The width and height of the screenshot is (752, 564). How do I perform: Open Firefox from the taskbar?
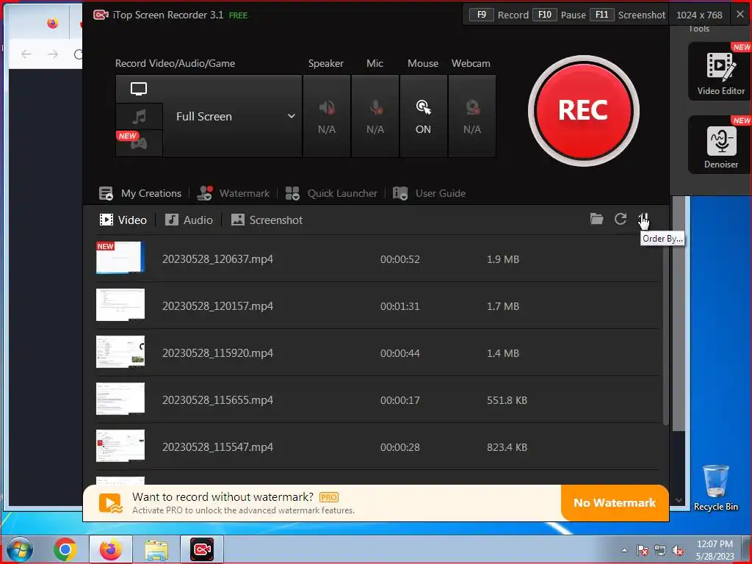point(110,549)
